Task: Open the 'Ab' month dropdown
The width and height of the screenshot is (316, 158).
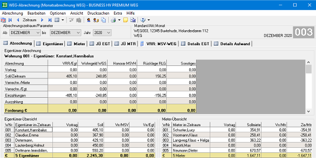Action: [25, 33]
